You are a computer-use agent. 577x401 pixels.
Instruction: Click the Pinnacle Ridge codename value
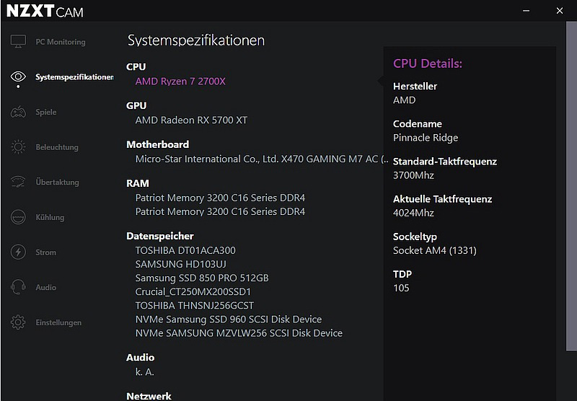point(426,138)
